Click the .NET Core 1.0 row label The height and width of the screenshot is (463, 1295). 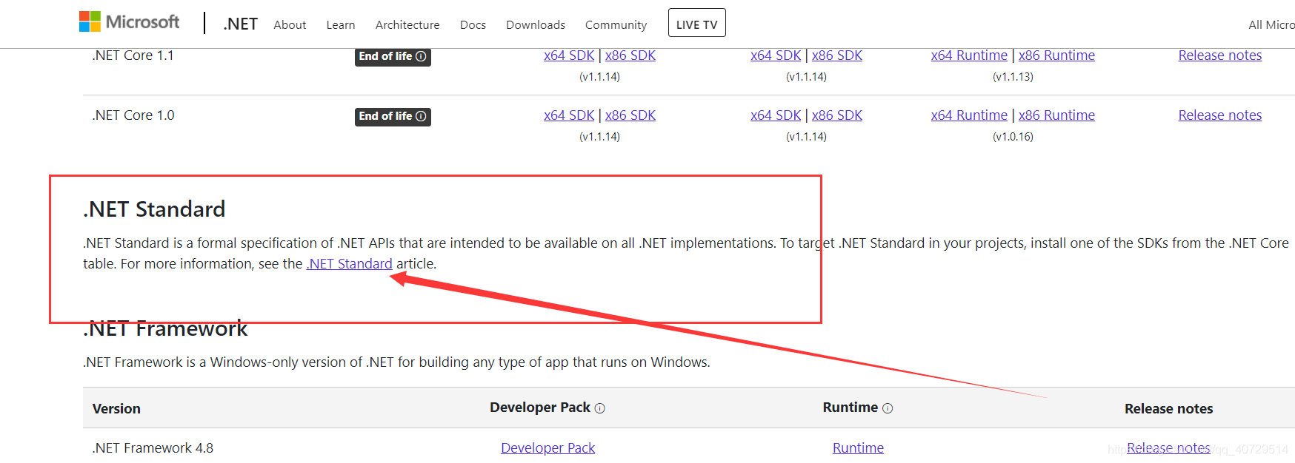coord(133,115)
